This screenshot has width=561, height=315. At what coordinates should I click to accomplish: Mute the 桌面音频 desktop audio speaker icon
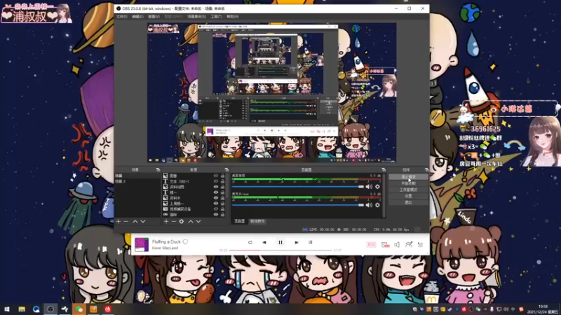369,186
